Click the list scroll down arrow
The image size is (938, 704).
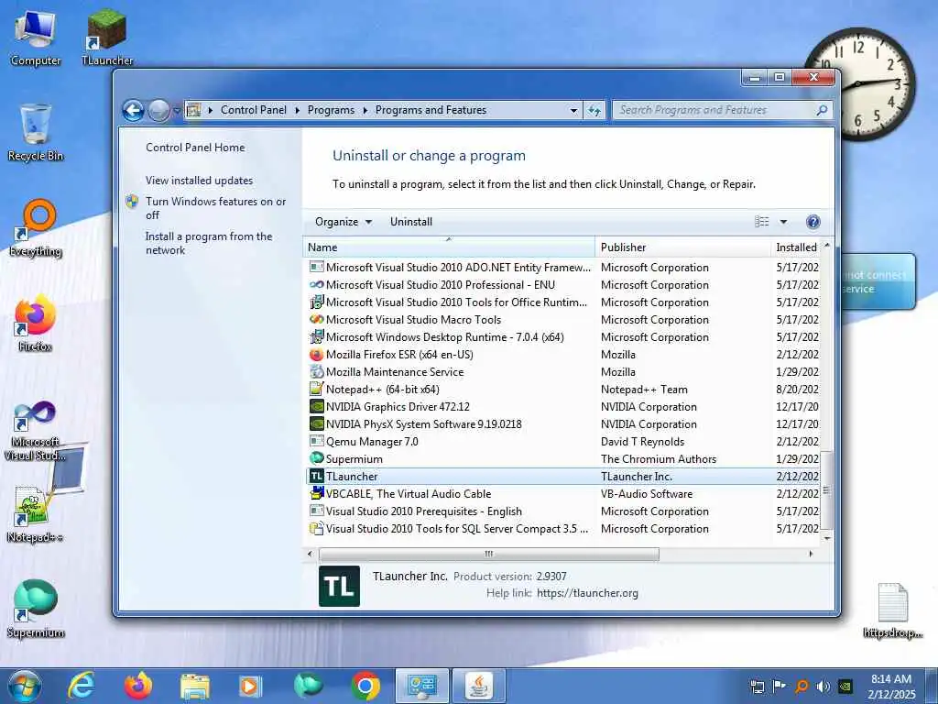pos(827,538)
